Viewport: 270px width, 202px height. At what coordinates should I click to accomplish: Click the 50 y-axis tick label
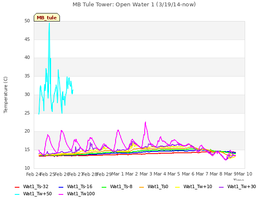click(27, 21)
